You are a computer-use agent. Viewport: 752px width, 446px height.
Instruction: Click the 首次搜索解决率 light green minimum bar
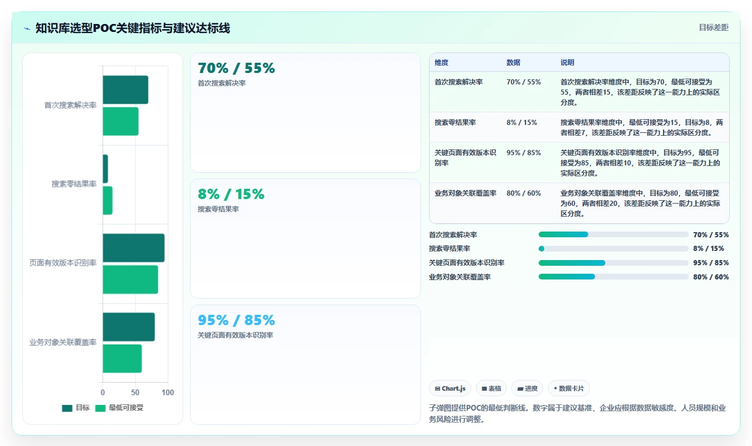pyautogui.click(x=120, y=121)
